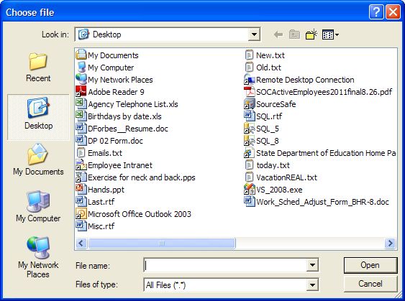This screenshot has width=405, height=301.
Task: Select the VS_2008.exe file
Action: 273,190
